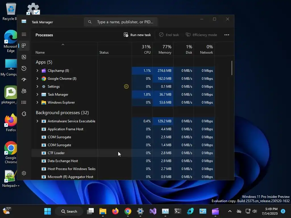The height and width of the screenshot is (218, 291).
Task: Click the Antimalware Service Executable process icon
Action: (x=43, y=121)
